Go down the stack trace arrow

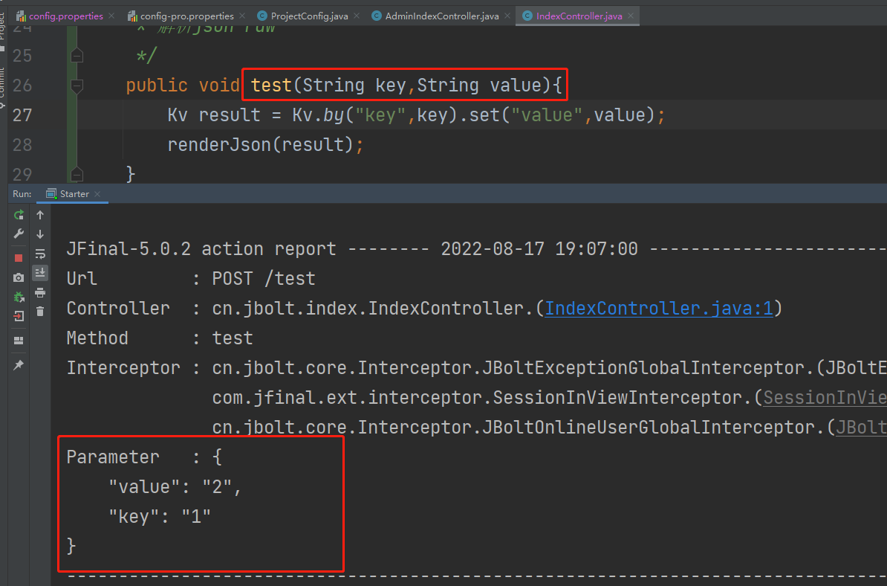click(40, 234)
